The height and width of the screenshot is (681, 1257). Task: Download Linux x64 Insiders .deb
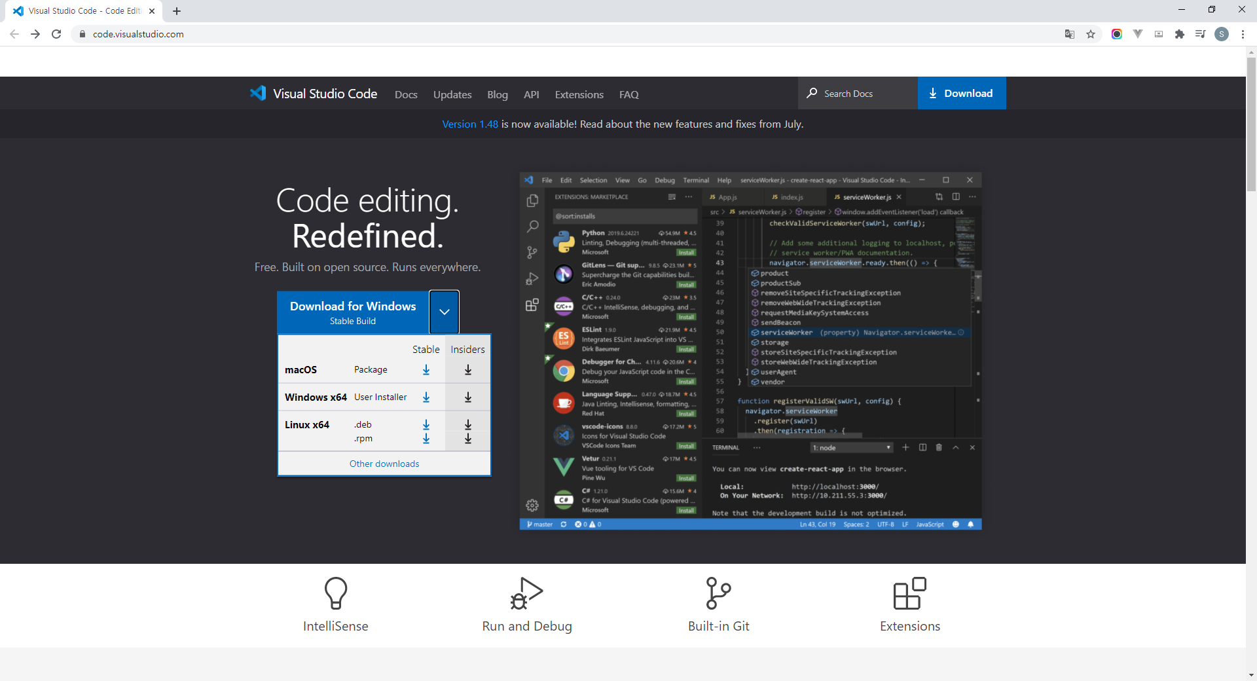click(x=468, y=424)
